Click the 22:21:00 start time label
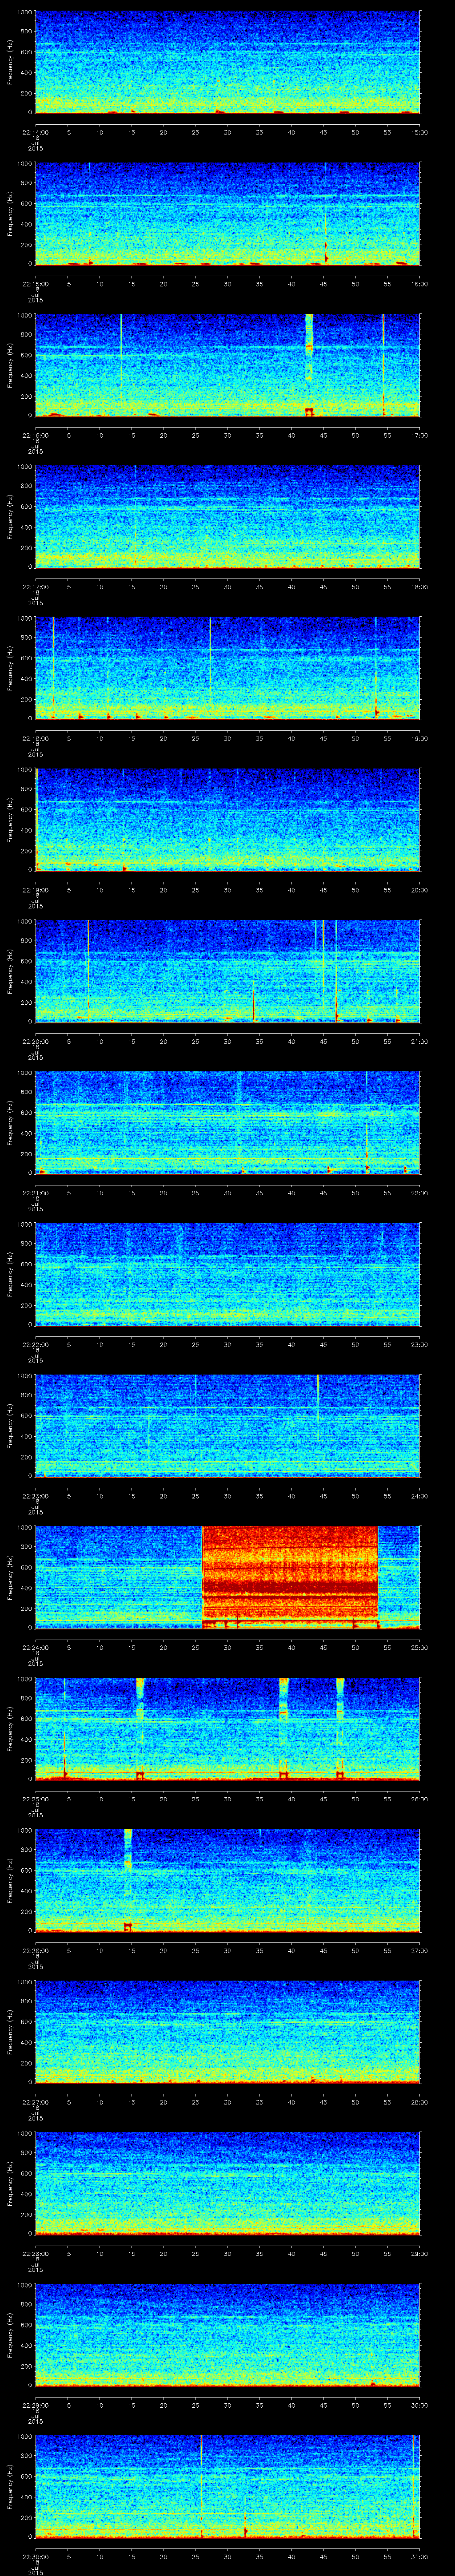This screenshot has width=455, height=2576. pyautogui.click(x=35, y=1193)
